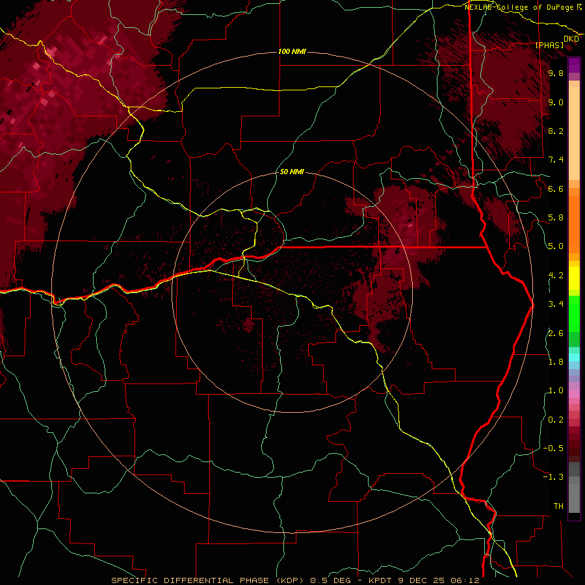585x585 pixels.
Task: Click the DKD label above the color scale
Action: click(571, 39)
